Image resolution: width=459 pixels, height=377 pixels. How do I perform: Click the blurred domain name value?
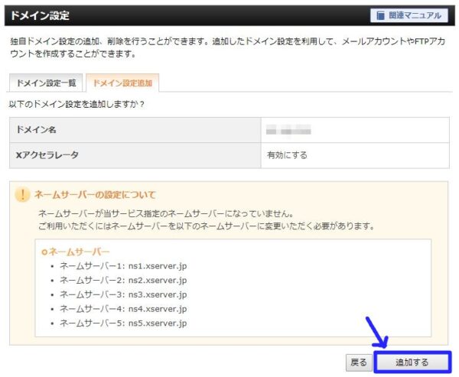(x=288, y=130)
